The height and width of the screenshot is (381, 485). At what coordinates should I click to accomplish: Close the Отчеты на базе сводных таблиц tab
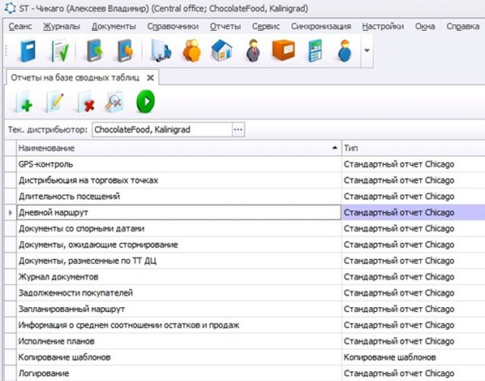[x=150, y=78]
